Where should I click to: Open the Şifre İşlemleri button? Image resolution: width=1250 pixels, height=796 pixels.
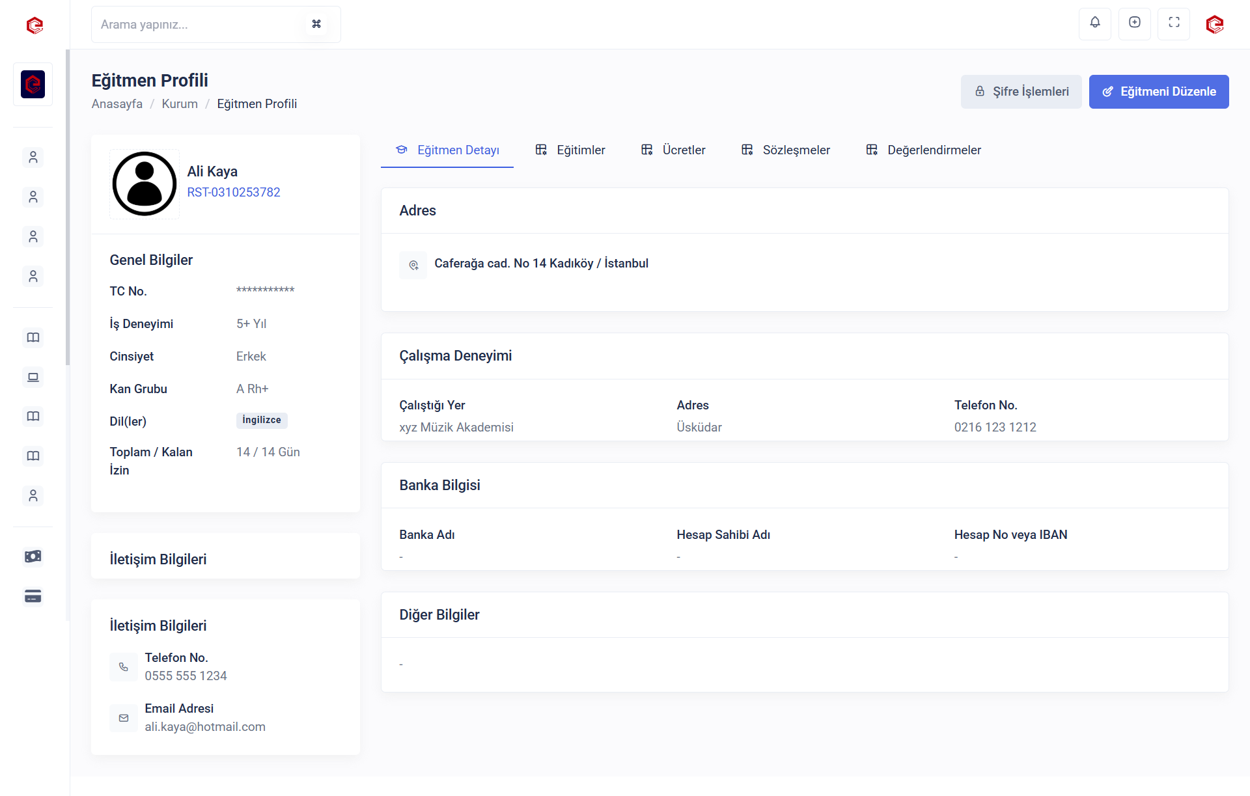click(1021, 92)
